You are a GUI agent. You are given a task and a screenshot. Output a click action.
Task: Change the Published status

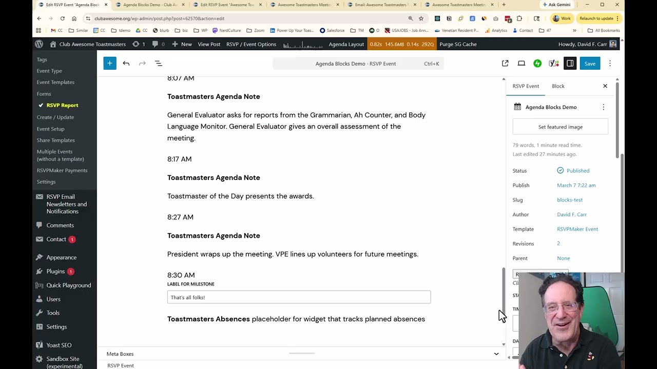[573, 171]
